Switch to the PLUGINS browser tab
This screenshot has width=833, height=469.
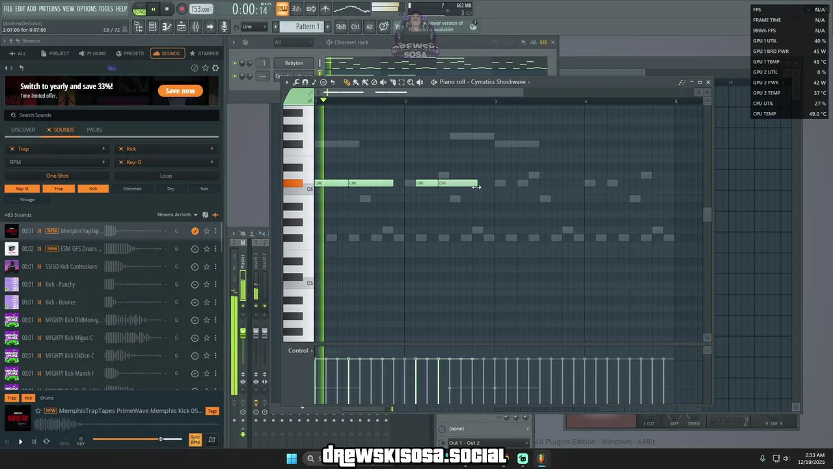[92, 53]
